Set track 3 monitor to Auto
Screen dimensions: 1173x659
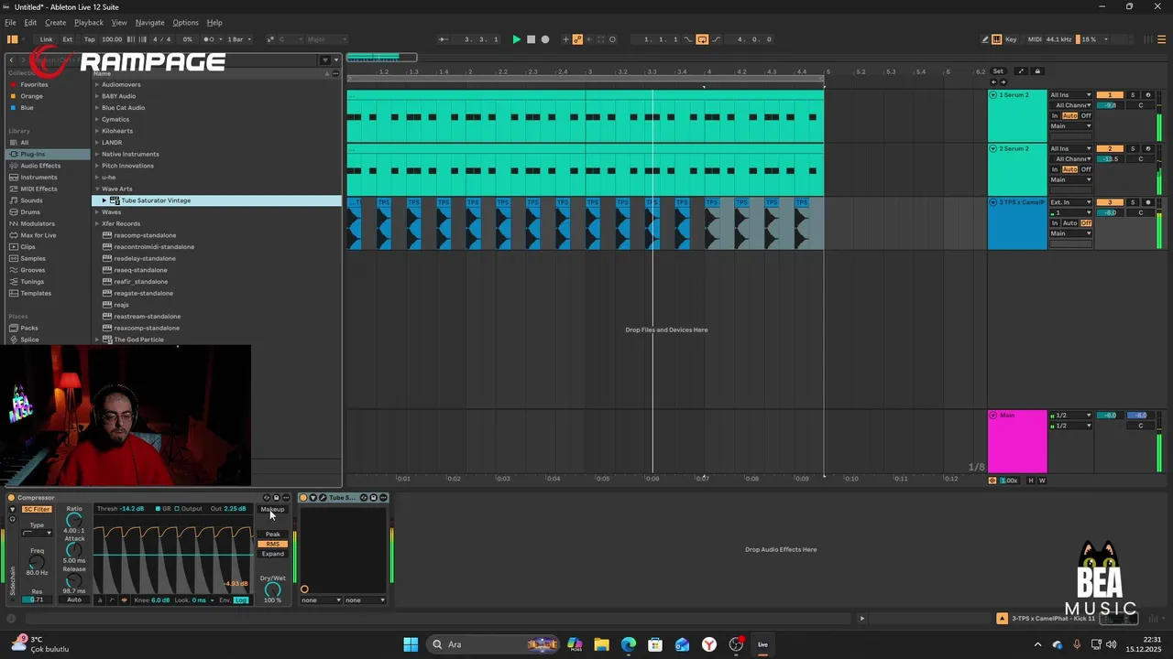pyautogui.click(x=1069, y=223)
